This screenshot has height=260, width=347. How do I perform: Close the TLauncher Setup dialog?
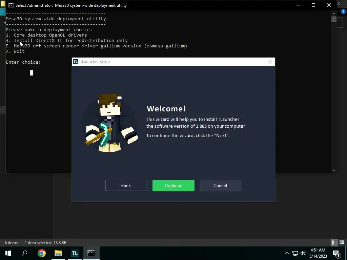tap(270, 62)
